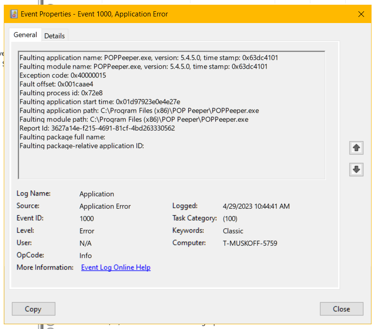The image size is (373, 329).
Task: Switch to the Details tab
Action: 55,36
